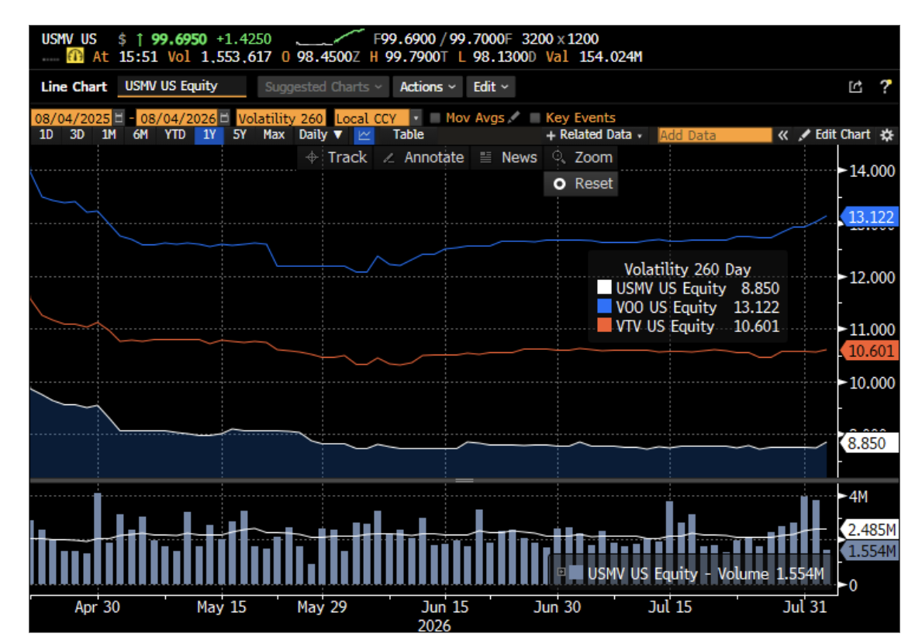This screenshot has width=915, height=644.
Task: Select the 5Y range tab
Action: pos(240,135)
